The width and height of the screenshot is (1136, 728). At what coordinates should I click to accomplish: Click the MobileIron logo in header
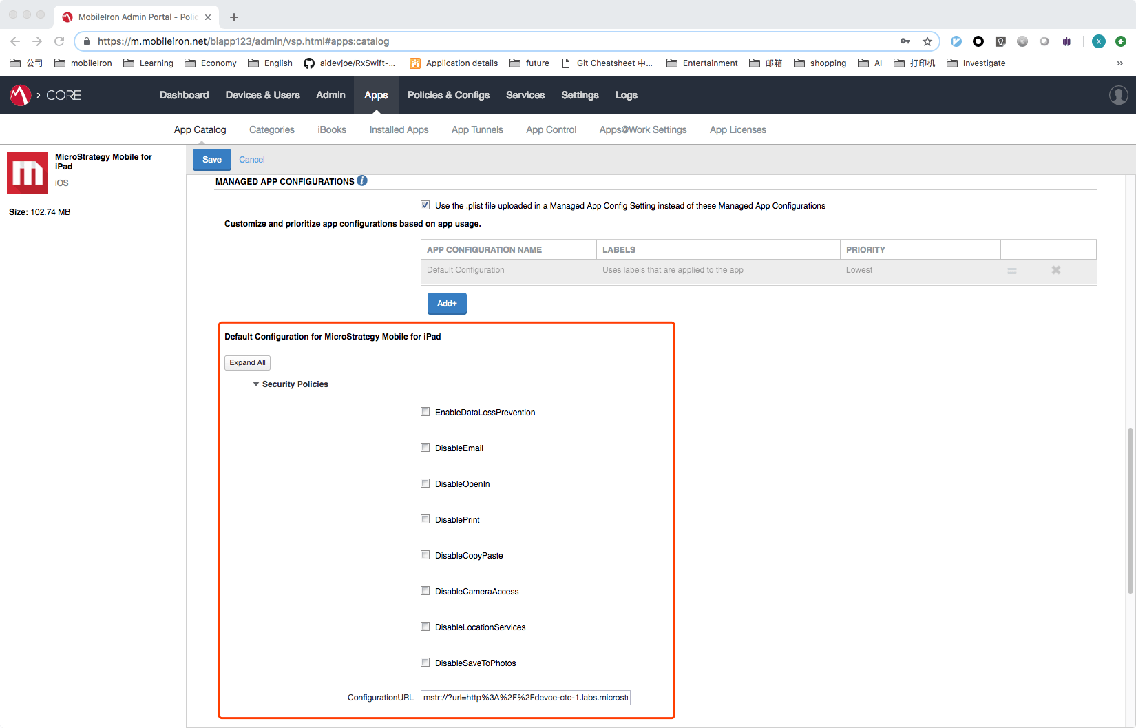21,95
